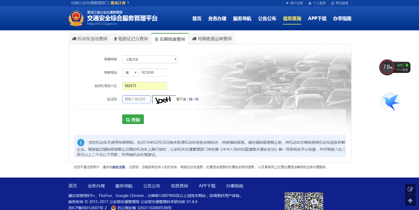The image size is (419, 210).
Task: Open 单位登录 in top bar
Action: click(340, 3)
